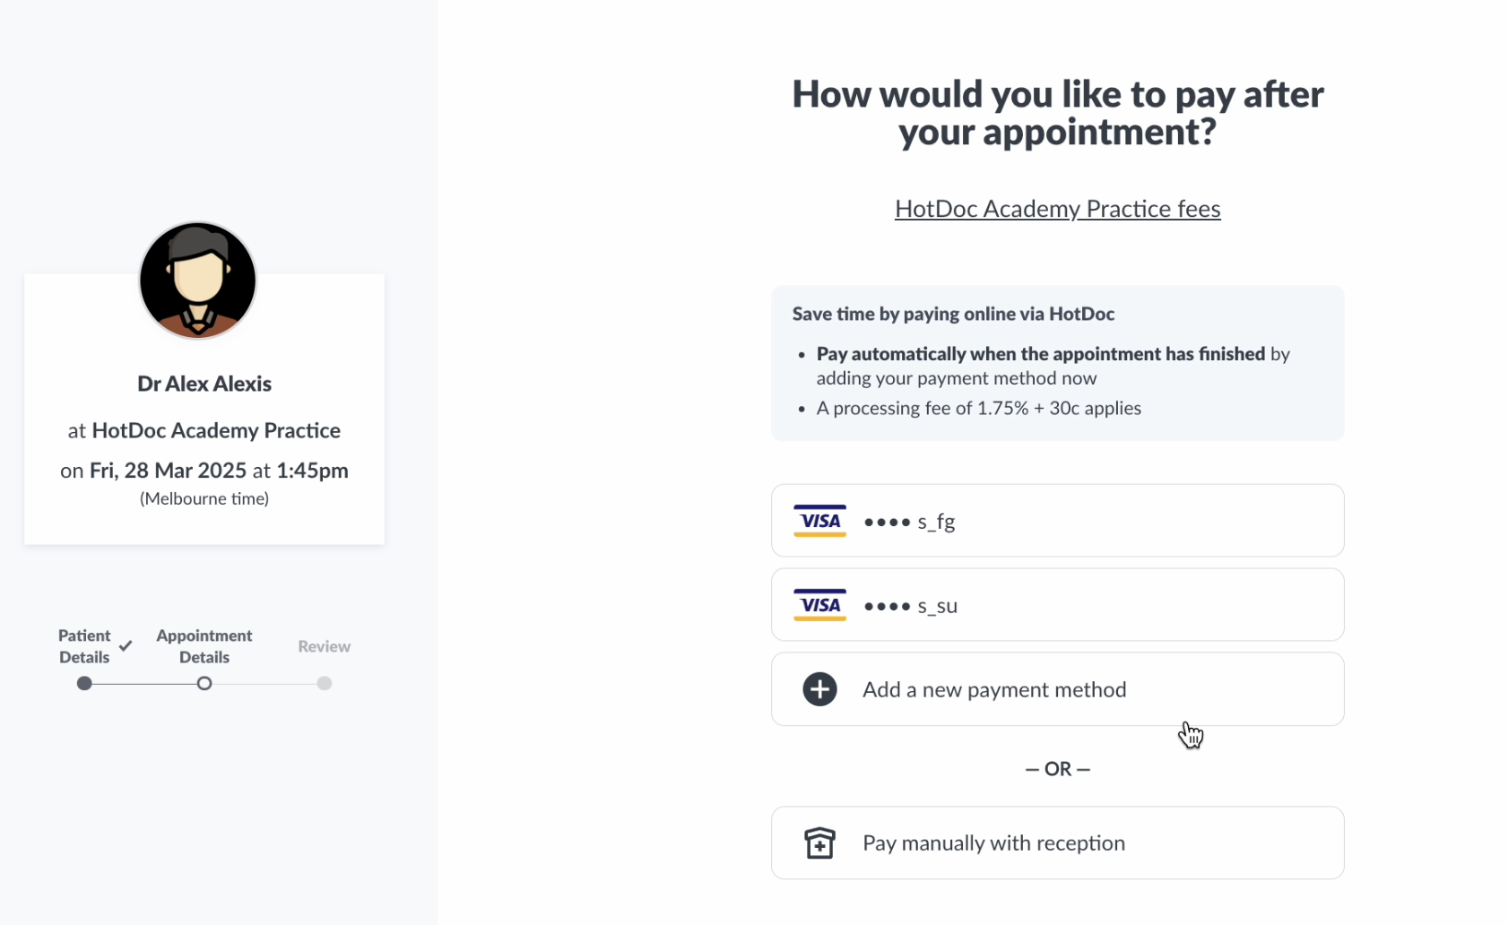This screenshot has width=1508, height=925.
Task: Click the reception building icon
Action: 819,843
